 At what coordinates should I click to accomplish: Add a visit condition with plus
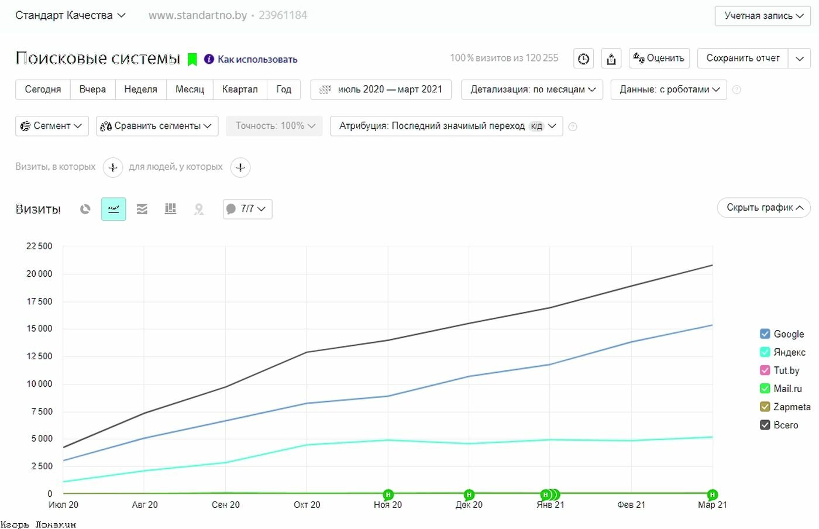coord(113,167)
